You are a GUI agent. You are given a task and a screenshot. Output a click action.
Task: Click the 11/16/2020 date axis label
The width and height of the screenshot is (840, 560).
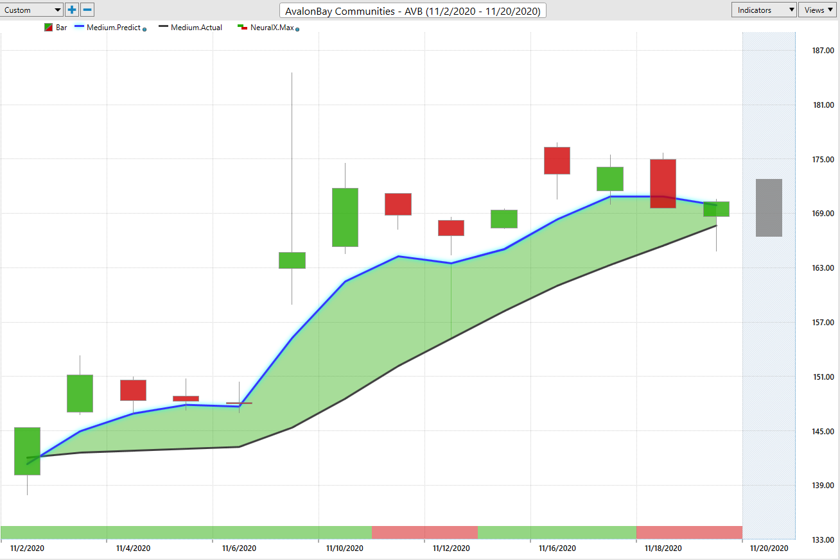pos(557,548)
